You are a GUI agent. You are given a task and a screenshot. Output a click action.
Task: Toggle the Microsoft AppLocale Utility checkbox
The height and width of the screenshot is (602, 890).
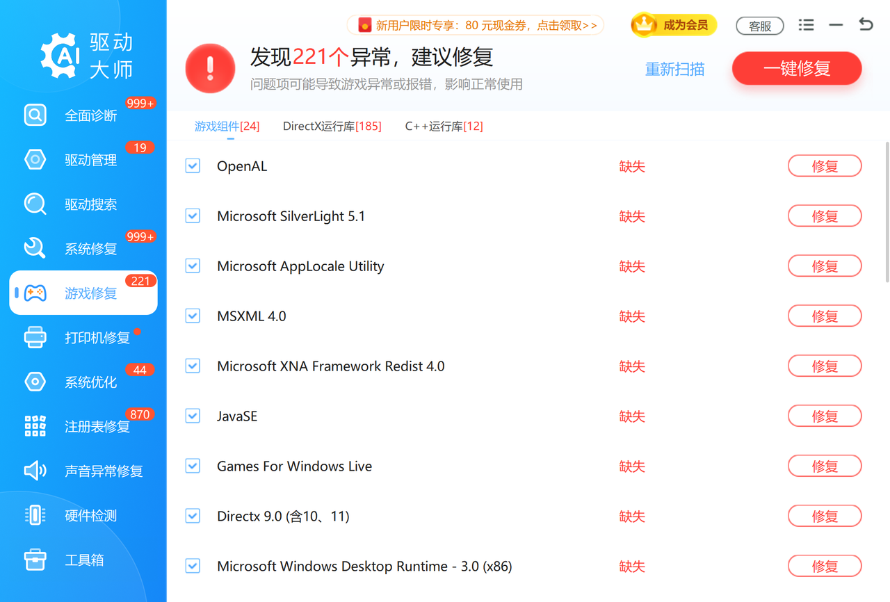coord(193,266)
